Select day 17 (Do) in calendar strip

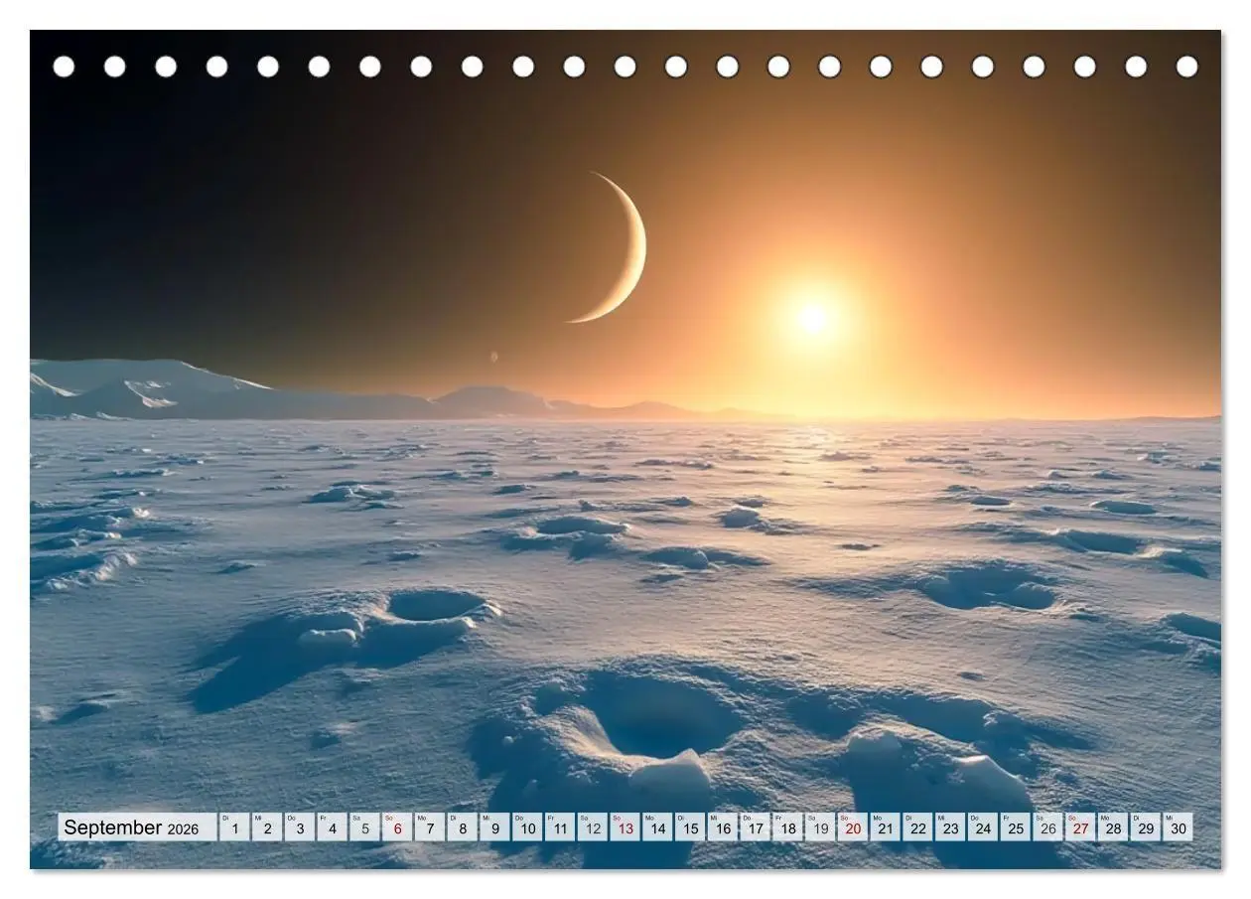pyautogui.click(x=756, y=827)
